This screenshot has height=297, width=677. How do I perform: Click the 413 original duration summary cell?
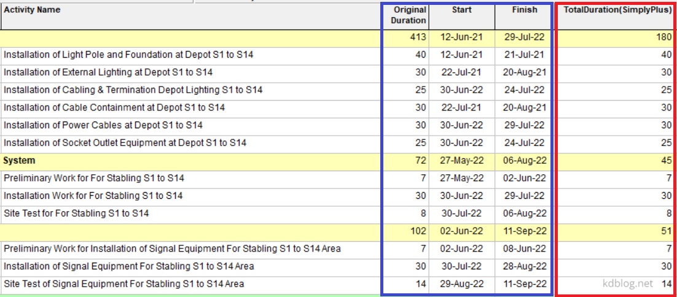[418, 37]
